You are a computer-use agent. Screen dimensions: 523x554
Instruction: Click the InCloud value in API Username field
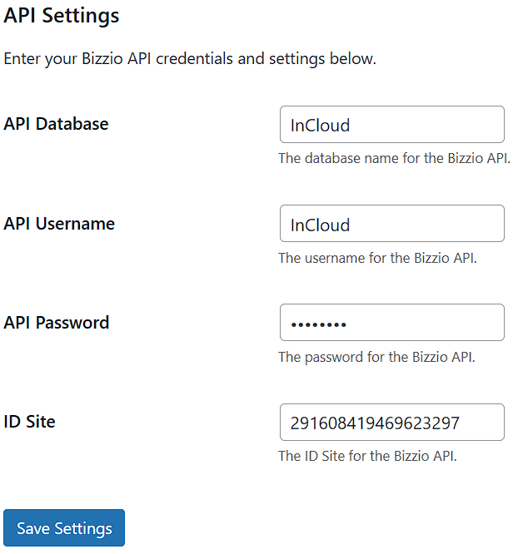point(320,225)
